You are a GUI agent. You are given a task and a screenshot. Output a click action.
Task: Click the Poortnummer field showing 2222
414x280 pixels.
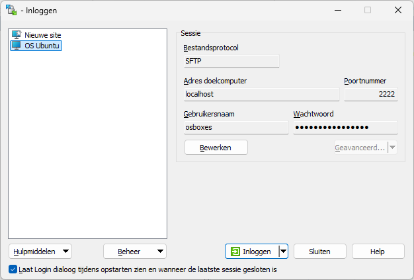[371, 94]
